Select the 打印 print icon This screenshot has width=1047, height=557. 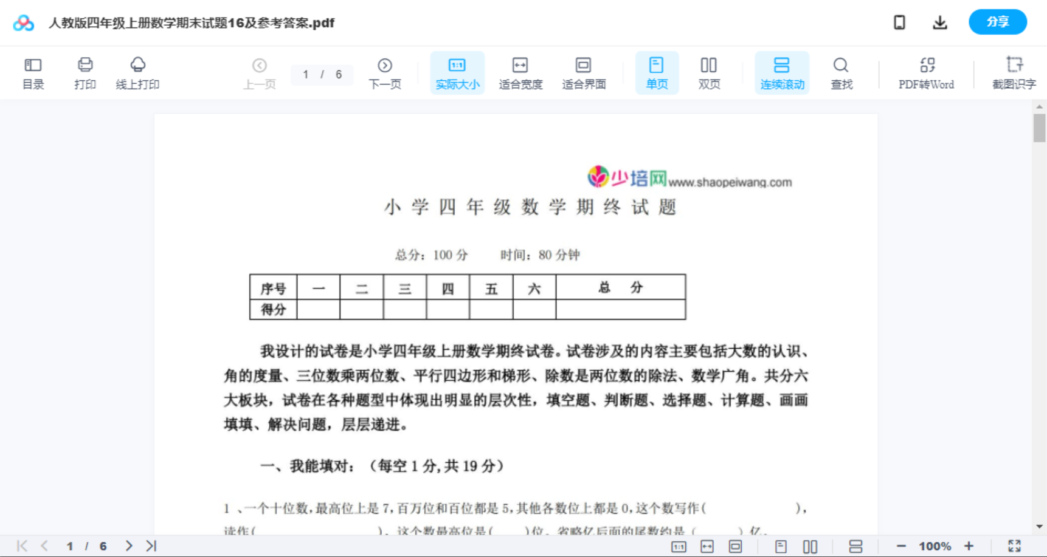pos(85,72)
